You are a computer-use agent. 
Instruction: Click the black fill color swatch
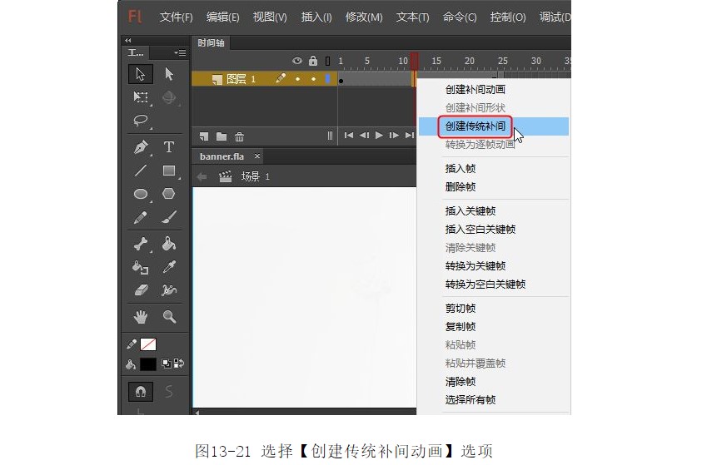pos(147,364)
